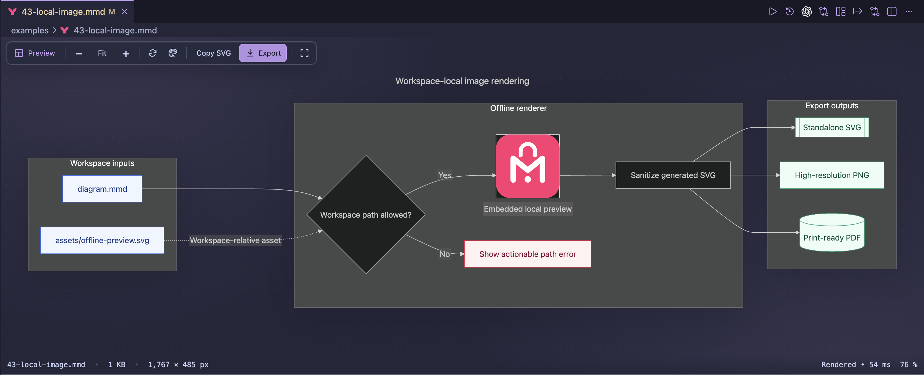924x375 pixels.
Task: Open the more actions ellipsis menu
Action: click(909, 12)
